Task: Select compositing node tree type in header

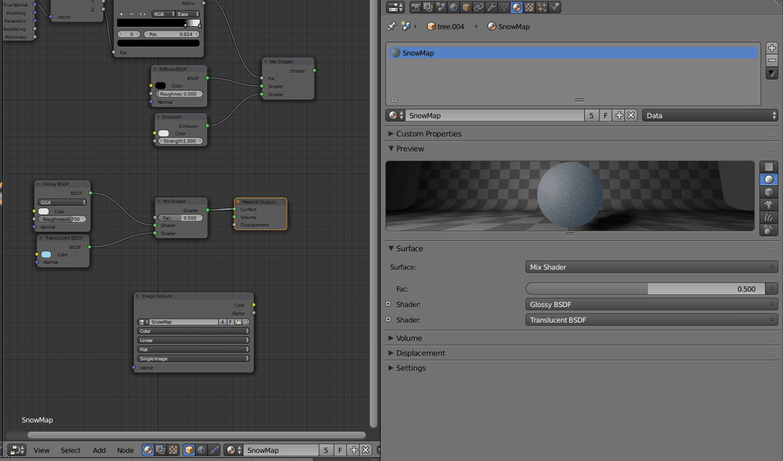Action: coord(160,450)
